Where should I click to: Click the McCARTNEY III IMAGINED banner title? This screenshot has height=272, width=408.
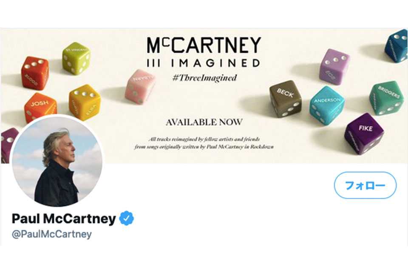click(204, 52)
